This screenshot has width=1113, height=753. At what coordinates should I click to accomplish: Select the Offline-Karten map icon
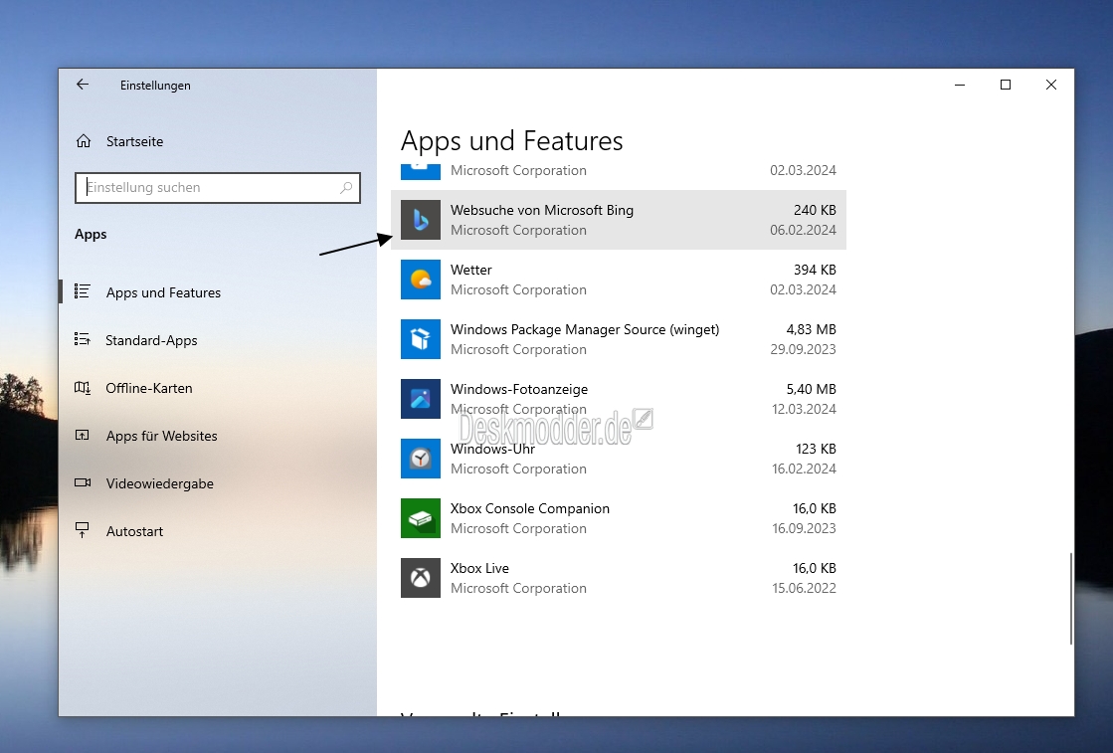(x=83, y=388)
